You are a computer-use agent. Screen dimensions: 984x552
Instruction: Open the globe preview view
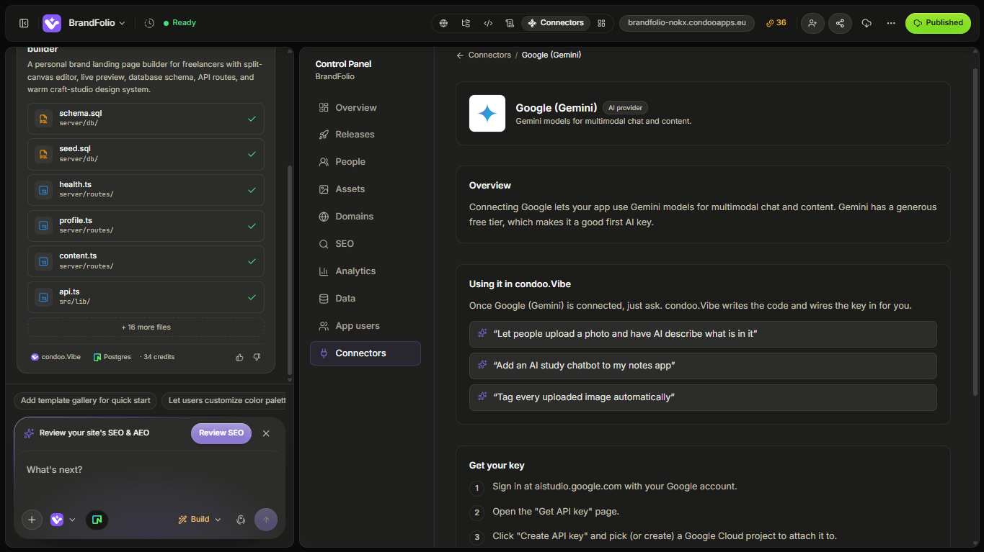(x=444, y=23)
